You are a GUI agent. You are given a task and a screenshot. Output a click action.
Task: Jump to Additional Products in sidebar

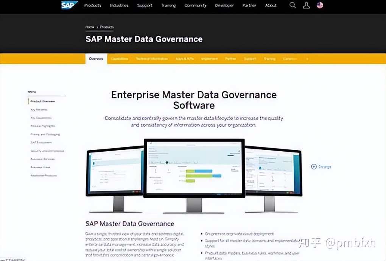(44, 176)
